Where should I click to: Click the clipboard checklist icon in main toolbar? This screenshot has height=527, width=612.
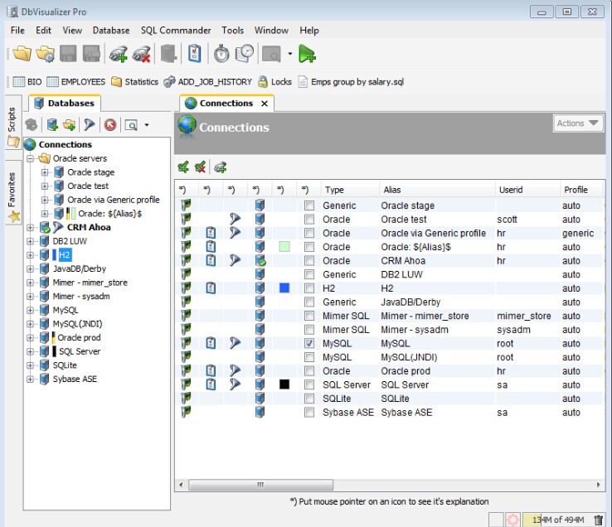[x=194, y=54]
